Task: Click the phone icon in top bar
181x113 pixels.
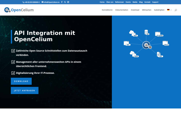Action: pos(23,2)
